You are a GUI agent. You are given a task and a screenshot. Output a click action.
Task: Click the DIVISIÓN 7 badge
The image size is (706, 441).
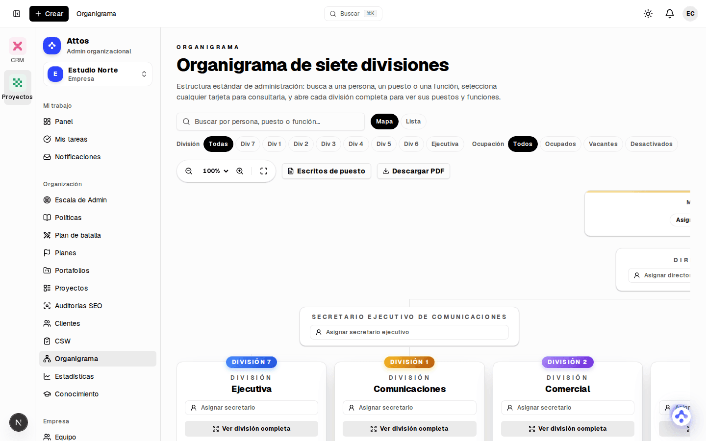[252, 362]
